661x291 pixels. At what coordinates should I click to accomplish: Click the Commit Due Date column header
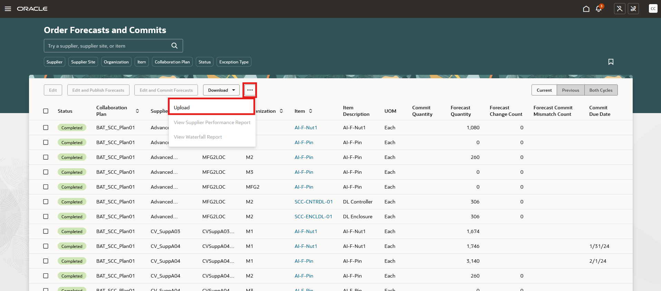[x=600, y=111]
